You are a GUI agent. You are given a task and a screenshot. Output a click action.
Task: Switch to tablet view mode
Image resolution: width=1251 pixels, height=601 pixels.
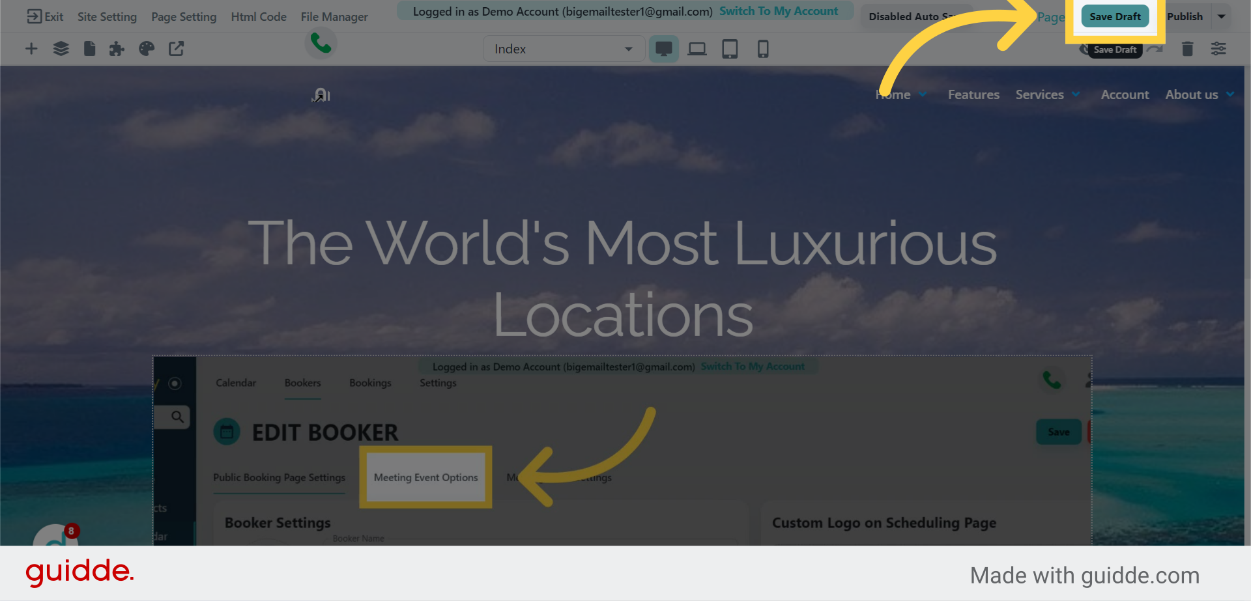click(730, 49)
